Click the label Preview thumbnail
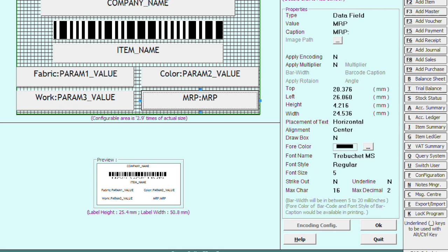The width and height of the screenshot is (448, 252). click(139, 184)
